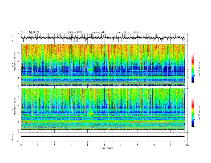
Task: Click time axis tick label "9"
Action: (171, 145)
